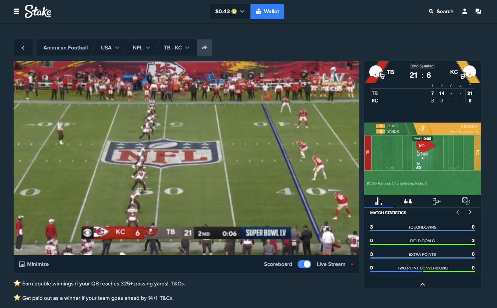Open the chat bubbles icon
The width and height of the screenshot is (497, 308).
tap(478, 11)
